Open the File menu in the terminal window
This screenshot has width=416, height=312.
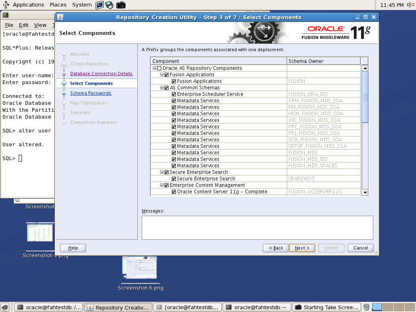pyautogui.click(x=9, y=25)
